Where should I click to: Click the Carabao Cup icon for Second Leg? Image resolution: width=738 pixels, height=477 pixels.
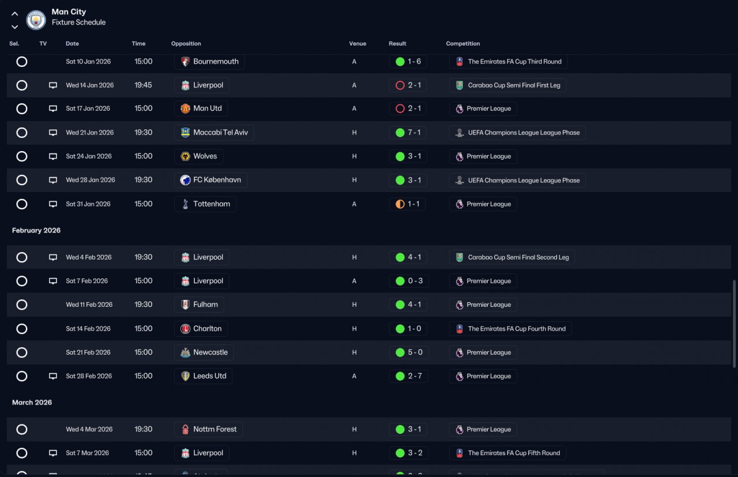click(x=460, y=257)
